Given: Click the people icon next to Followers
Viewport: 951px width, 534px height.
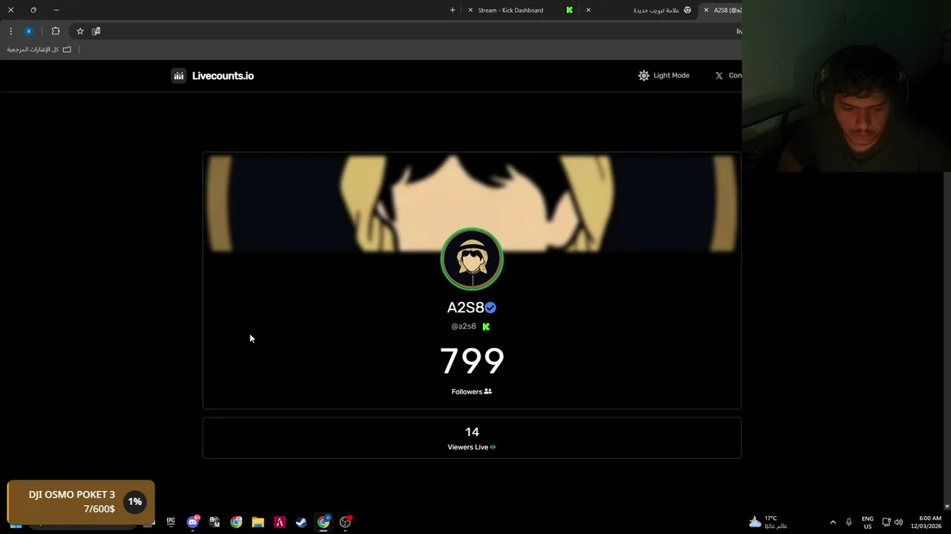Looking at the screenshot, I should (x=488, y=392).
